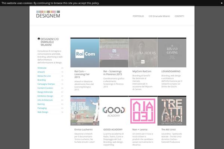Select the Exhibition Design category

45,96
